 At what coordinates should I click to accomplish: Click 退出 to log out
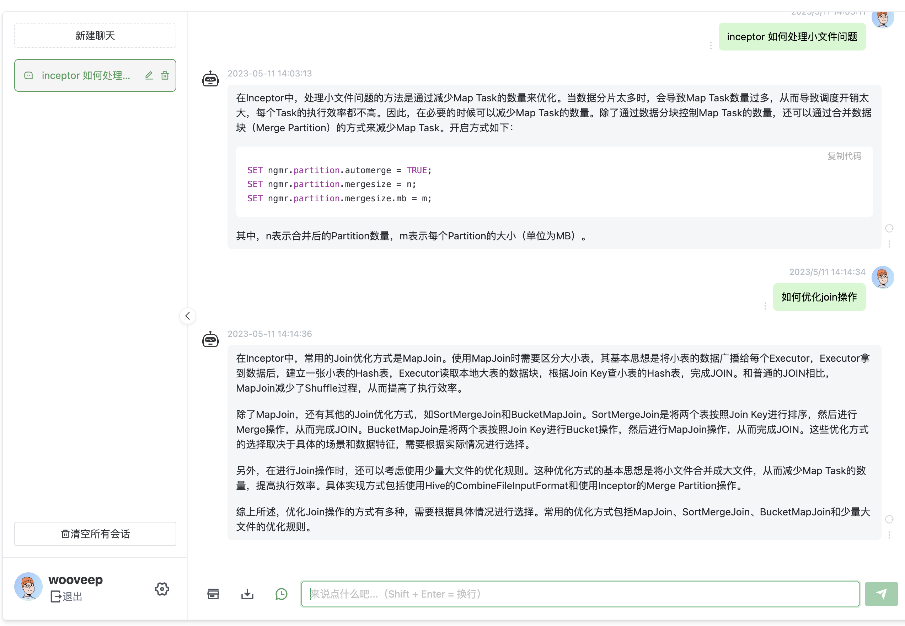tap(67, 596)
